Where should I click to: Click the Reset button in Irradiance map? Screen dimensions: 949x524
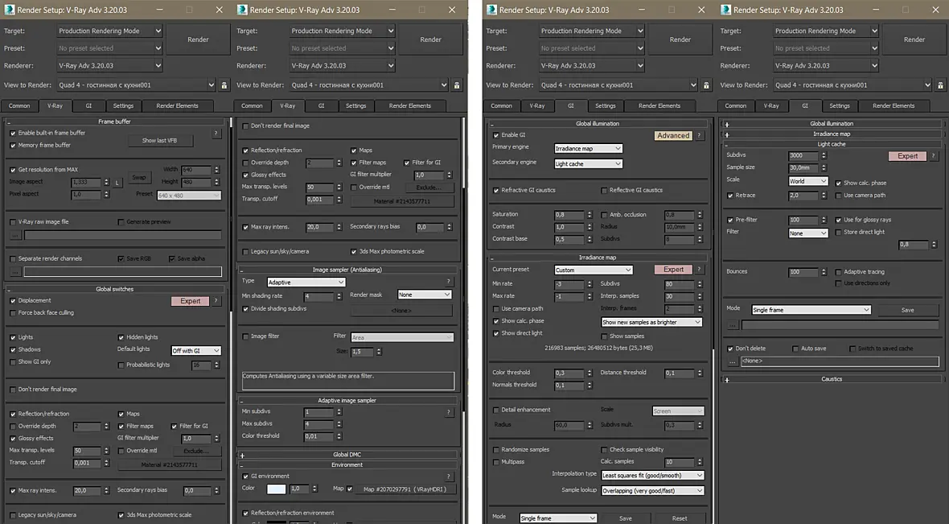pyautogui.click(x=679, y=518)
